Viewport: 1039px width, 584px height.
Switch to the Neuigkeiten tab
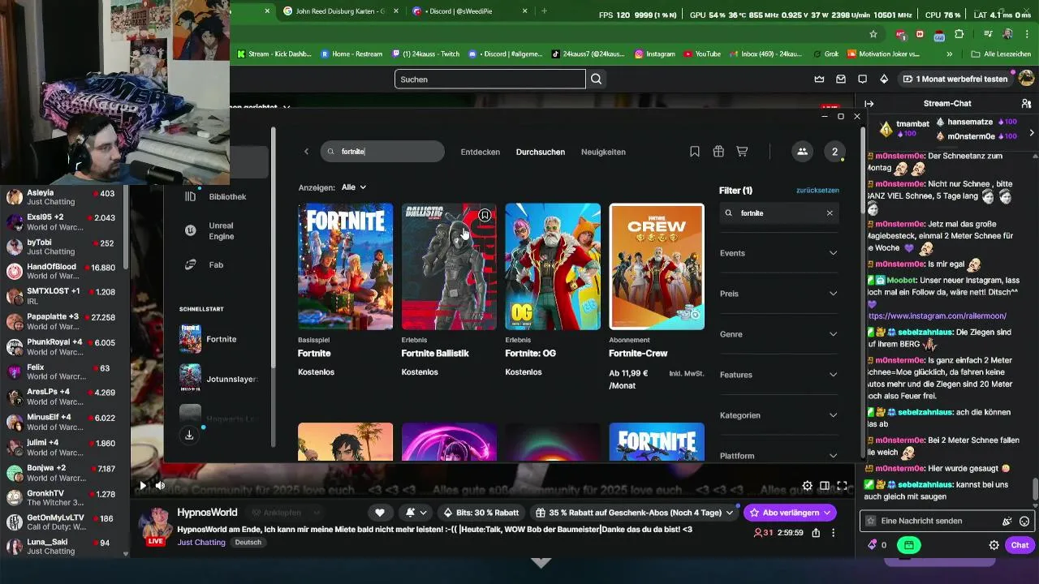pyautogui.click(x=603, y=152)
